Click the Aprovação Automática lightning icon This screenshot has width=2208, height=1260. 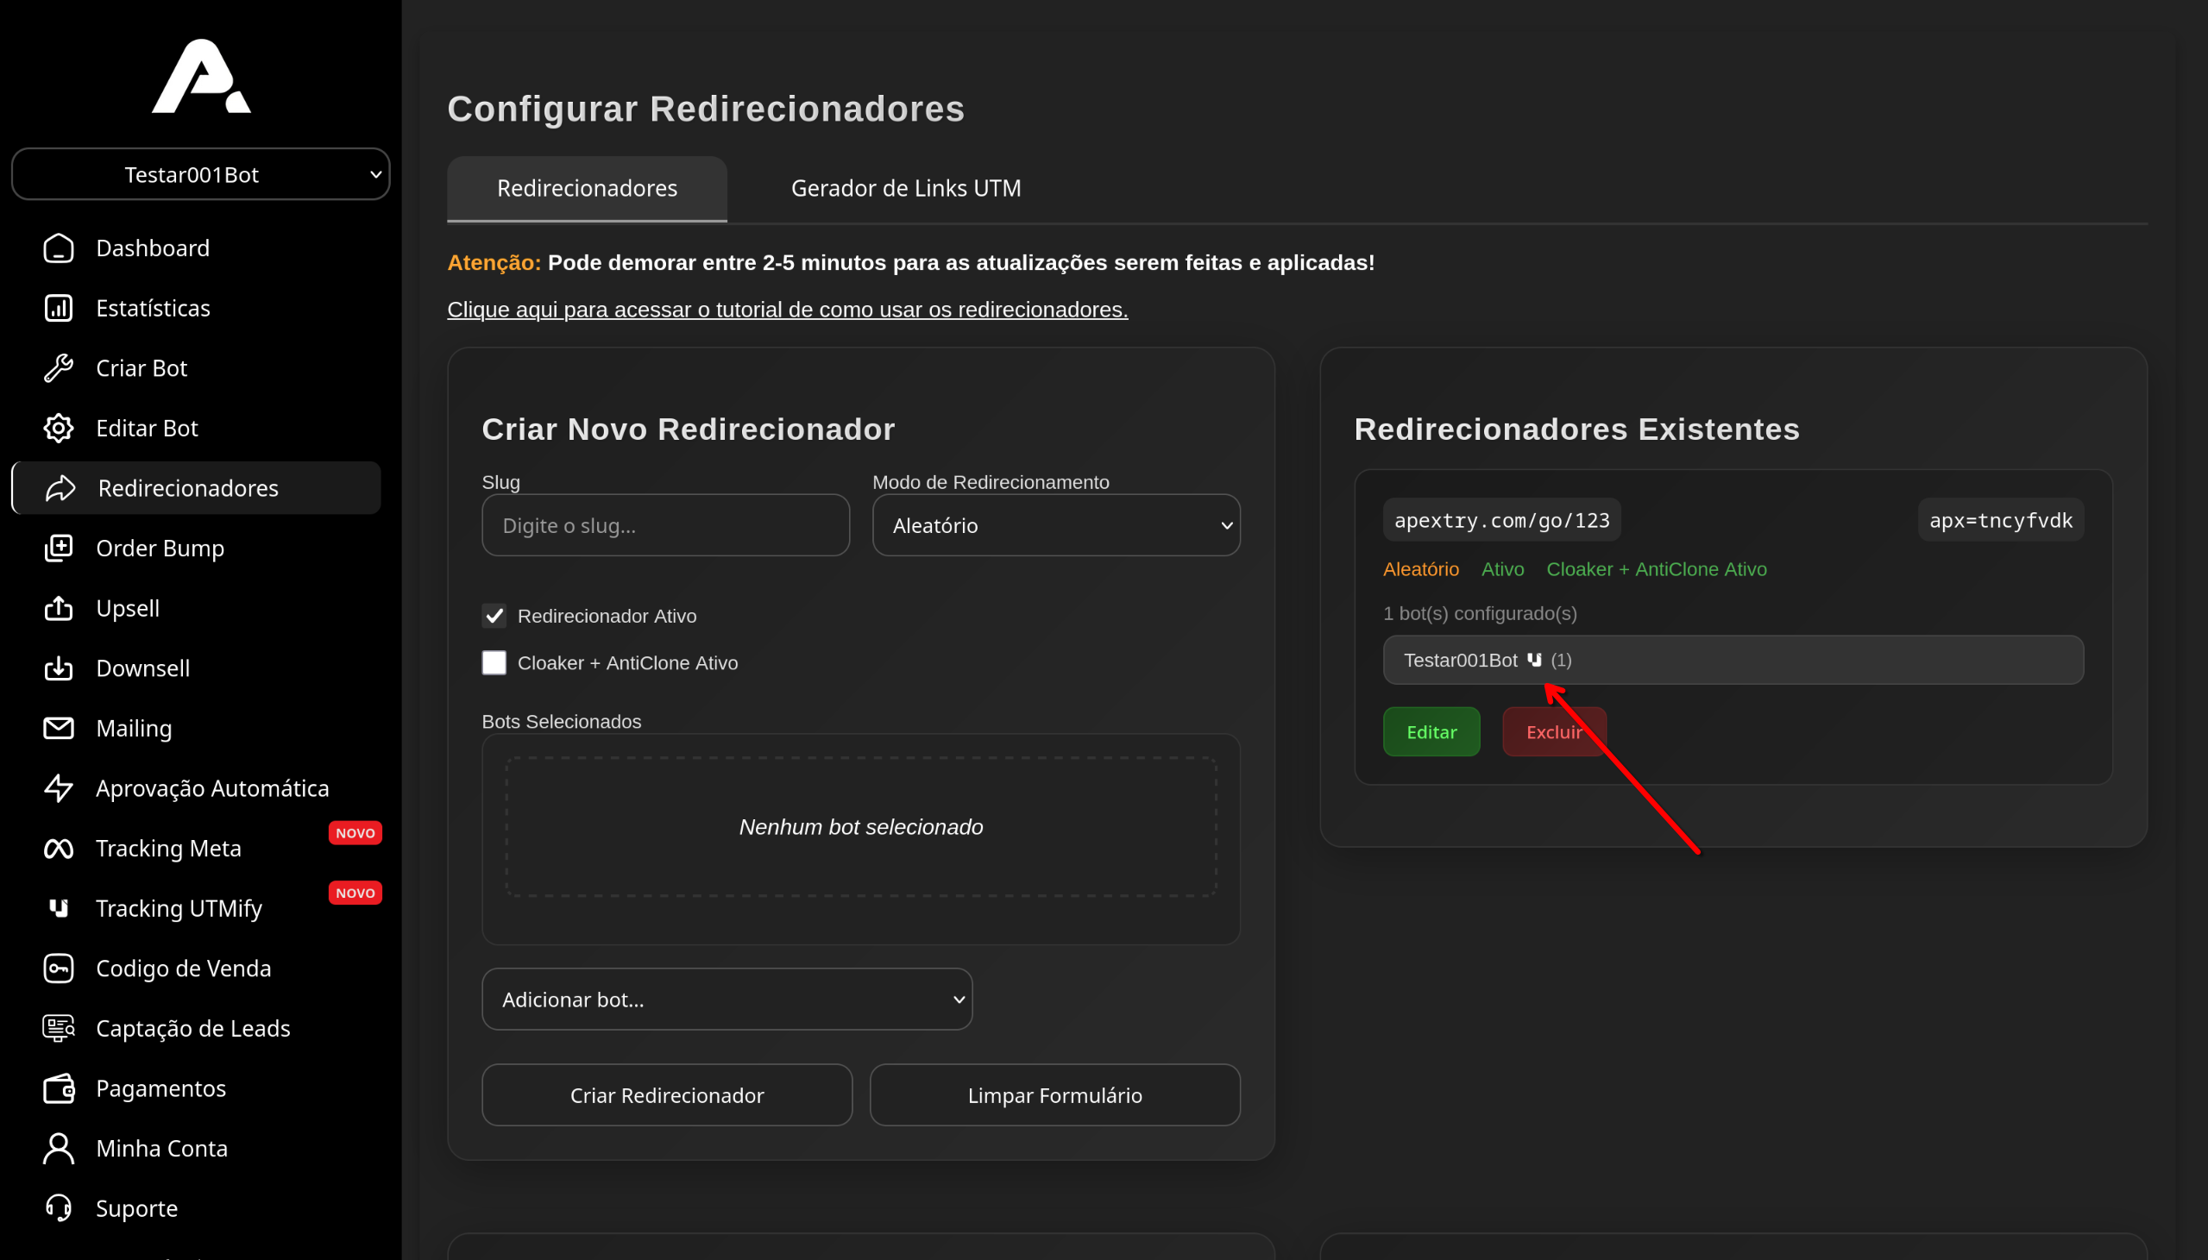tap(59, 788)
